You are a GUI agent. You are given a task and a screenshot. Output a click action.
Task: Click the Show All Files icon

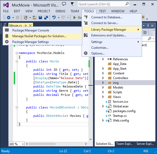click(x=145, y=32)
